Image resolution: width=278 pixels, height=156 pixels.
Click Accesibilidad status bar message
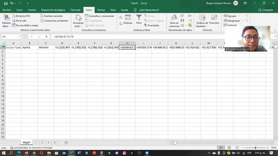(x=31, y=148)
